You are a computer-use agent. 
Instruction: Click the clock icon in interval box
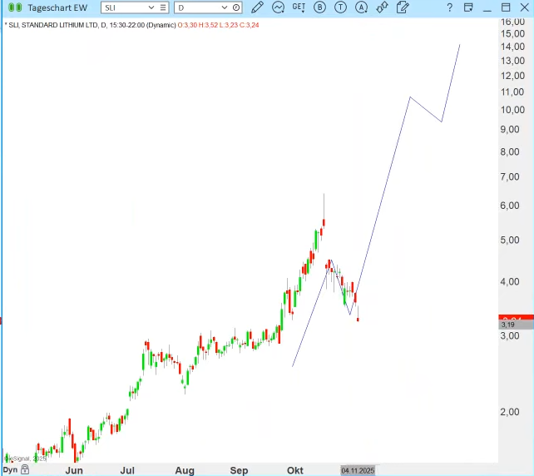click(236, 7)
